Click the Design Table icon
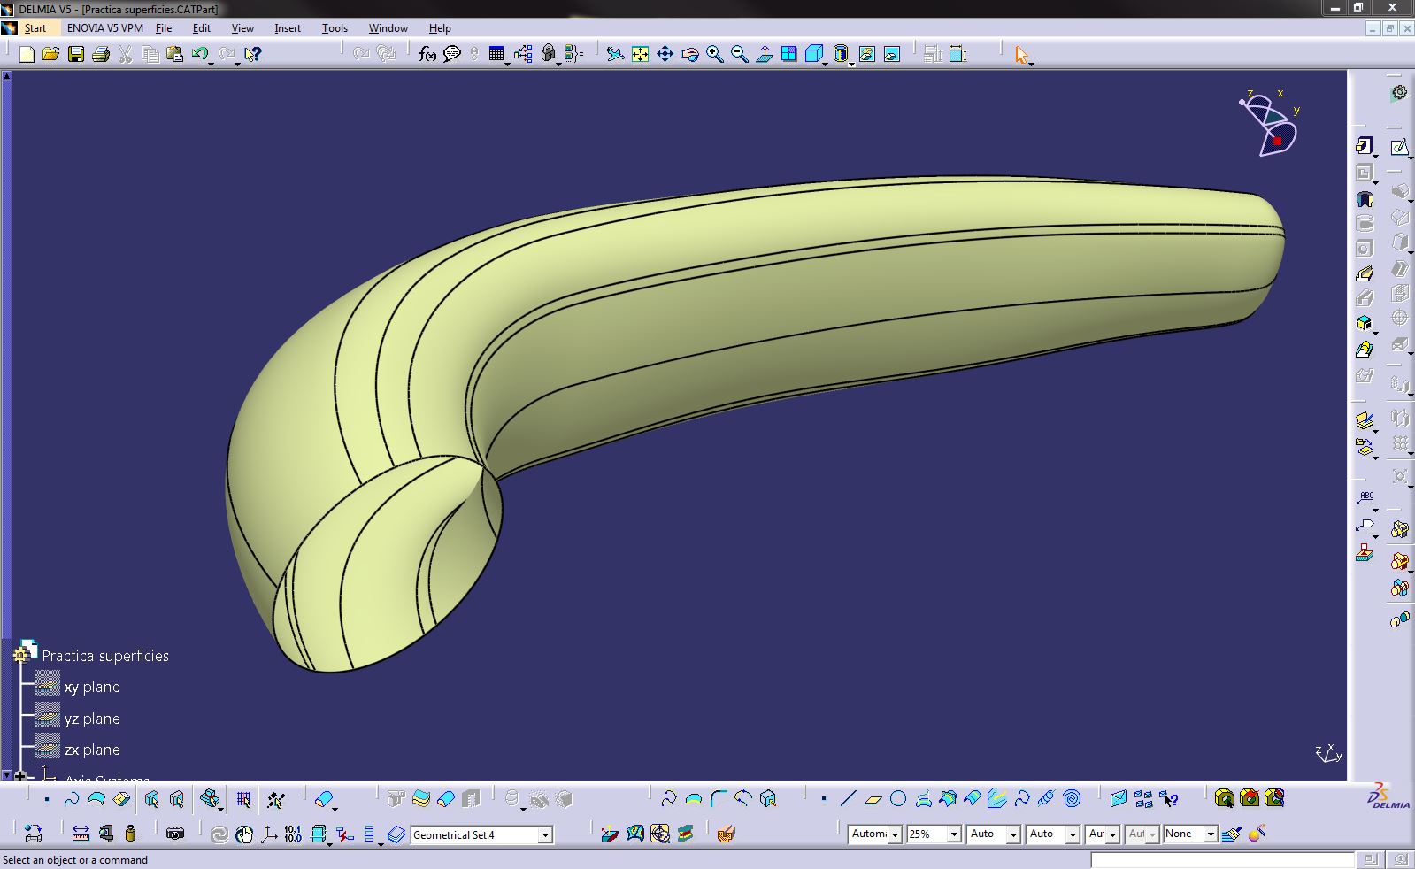1415x869 pixels. [496, 55]
